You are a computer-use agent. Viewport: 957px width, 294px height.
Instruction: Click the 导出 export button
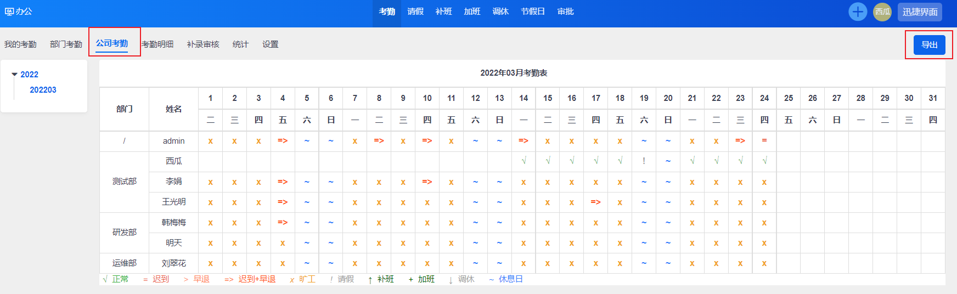coord(929,45)
